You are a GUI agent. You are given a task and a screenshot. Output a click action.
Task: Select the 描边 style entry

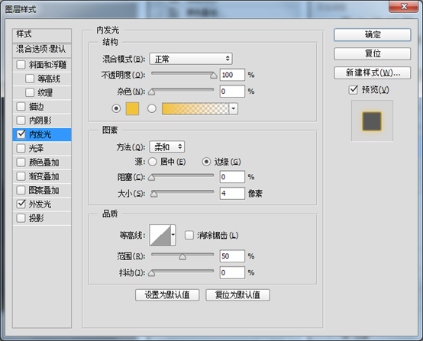tap(42, 107)
